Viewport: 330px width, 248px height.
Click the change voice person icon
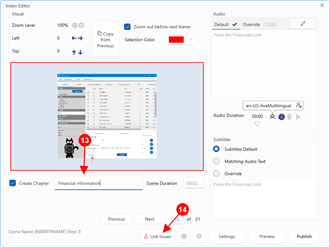299,105
